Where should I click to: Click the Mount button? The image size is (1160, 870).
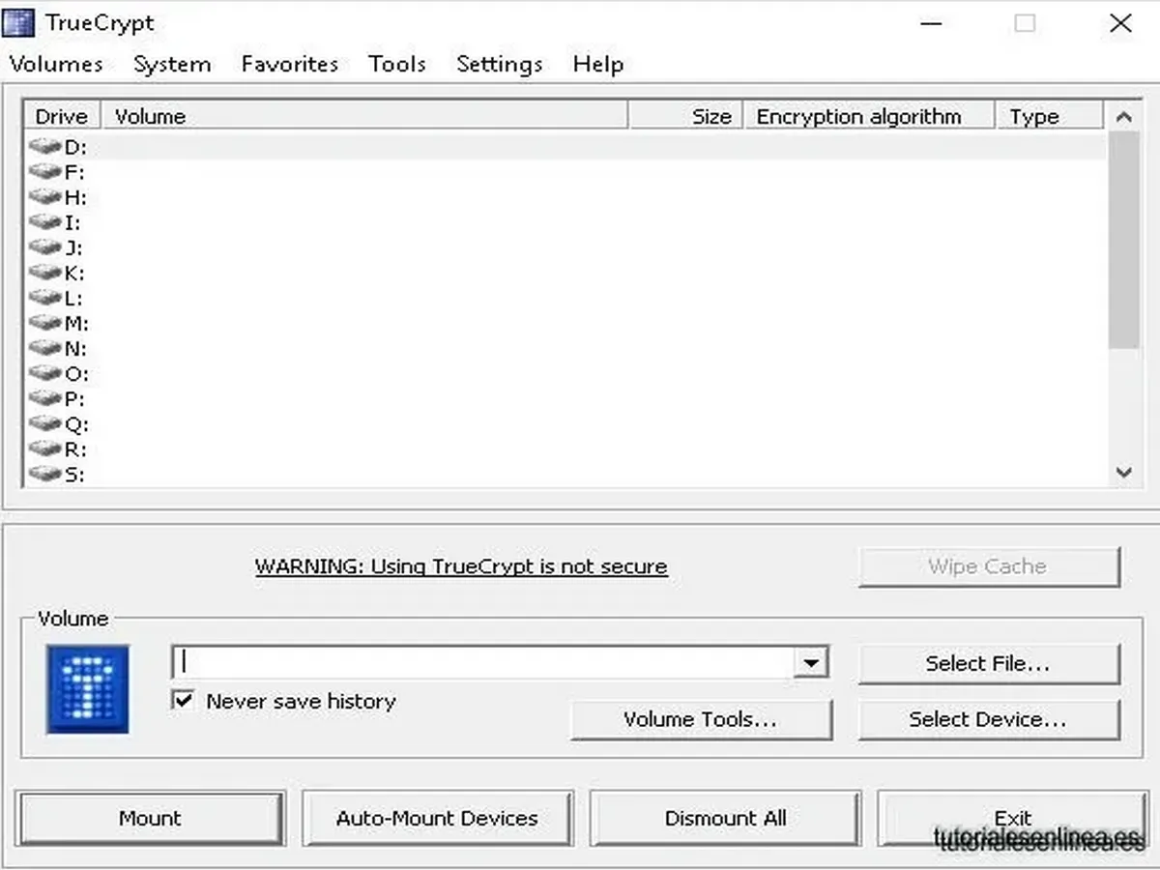(x=150, y=818)
